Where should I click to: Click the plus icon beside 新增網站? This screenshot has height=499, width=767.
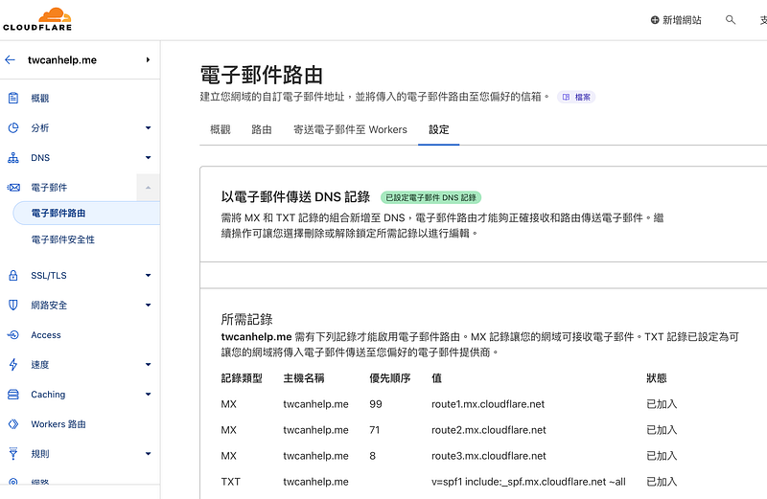[x=655, y=20]
